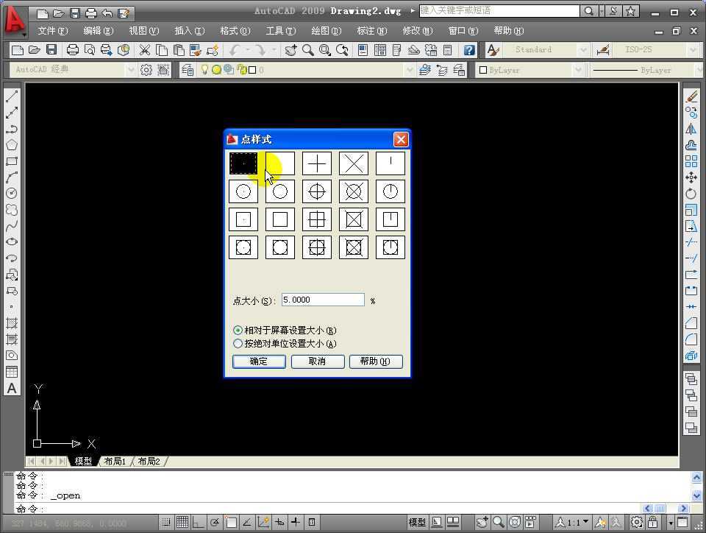Select set size in absolute units option
This screenshot has height=533, width=706.
285,344
